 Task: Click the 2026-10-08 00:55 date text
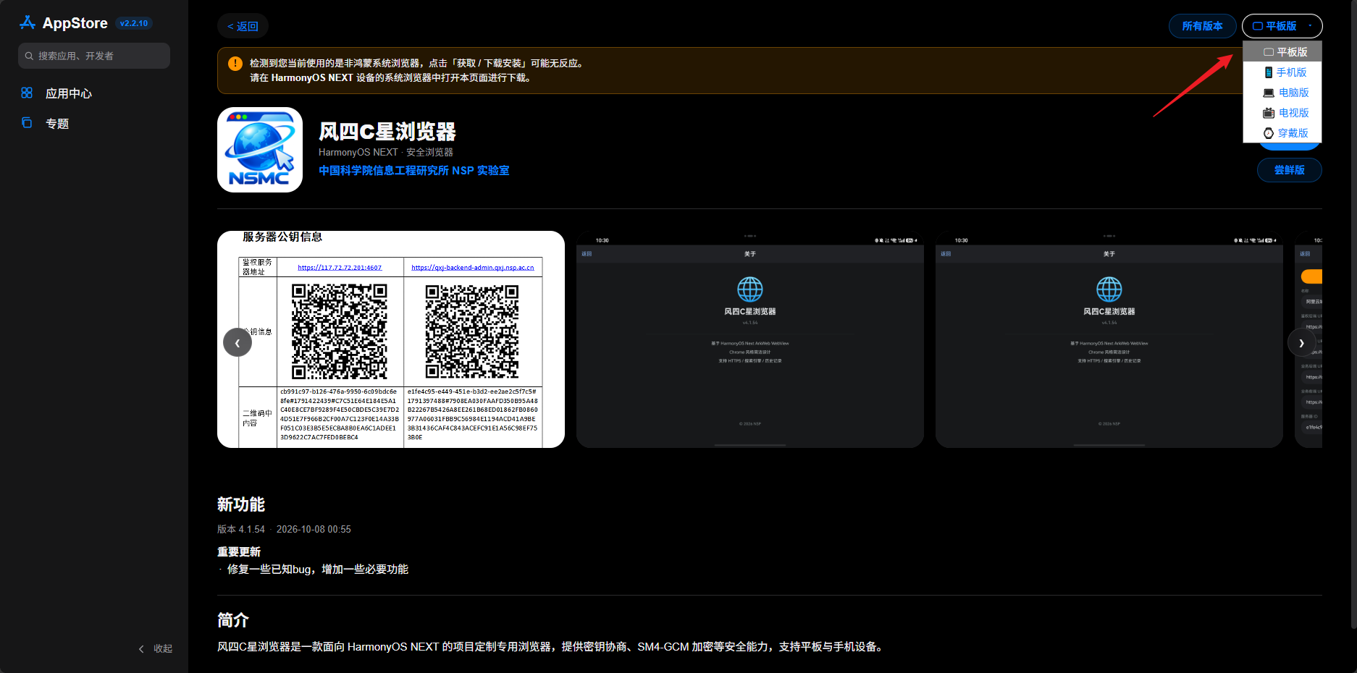(x=314, y=530)
